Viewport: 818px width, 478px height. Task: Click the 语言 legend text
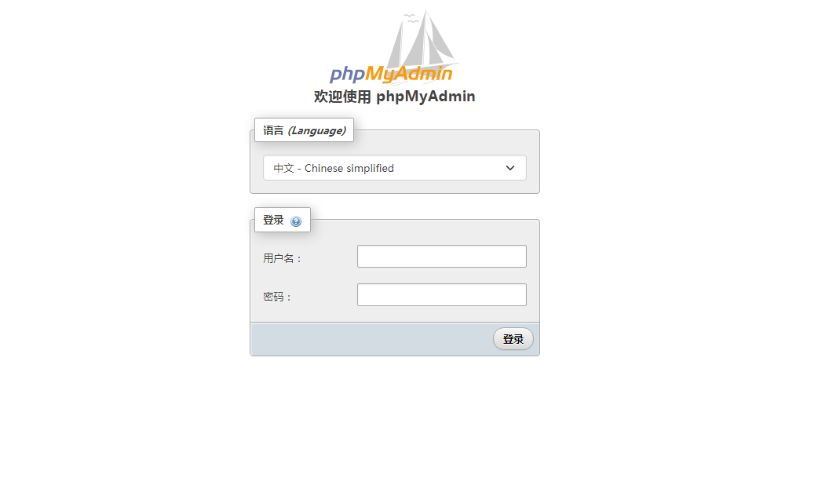click(273, 130)
